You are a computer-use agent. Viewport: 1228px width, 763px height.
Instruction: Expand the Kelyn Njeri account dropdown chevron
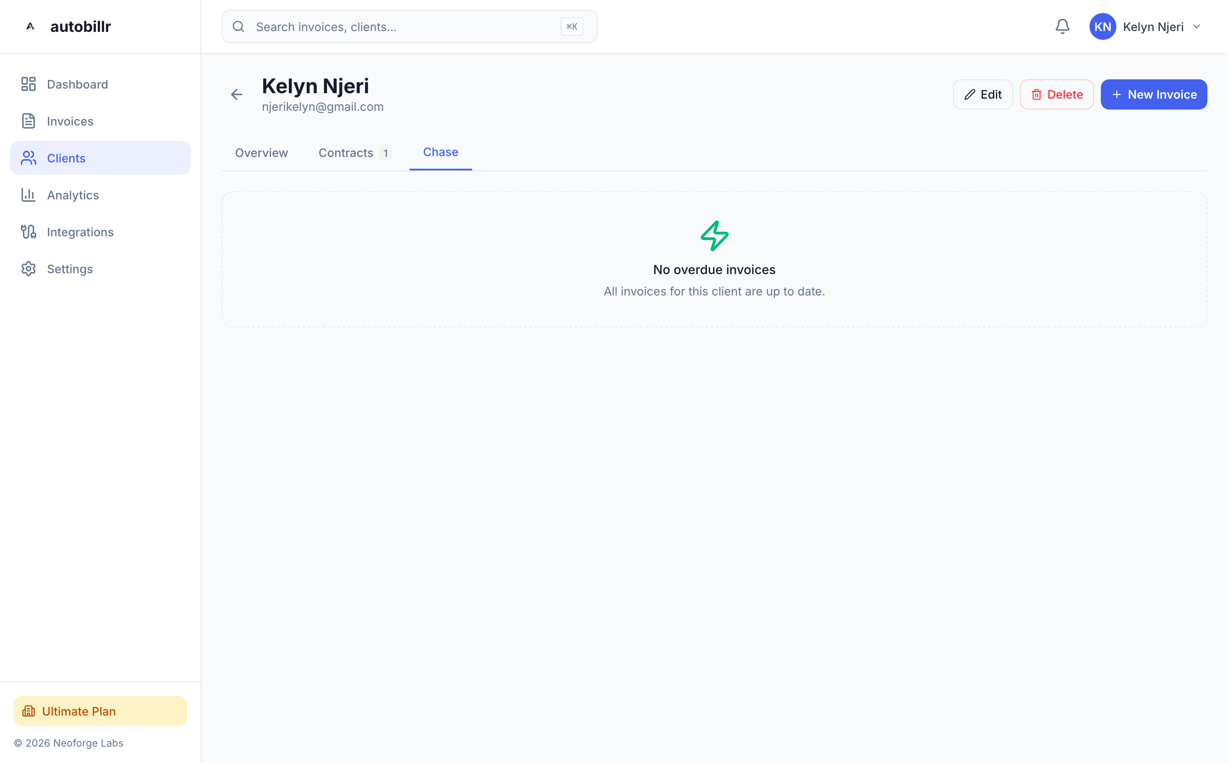(1196, 27)
